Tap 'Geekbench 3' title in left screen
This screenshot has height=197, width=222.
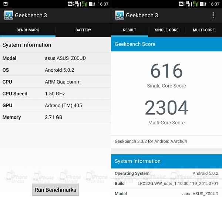tap(31, 15)
